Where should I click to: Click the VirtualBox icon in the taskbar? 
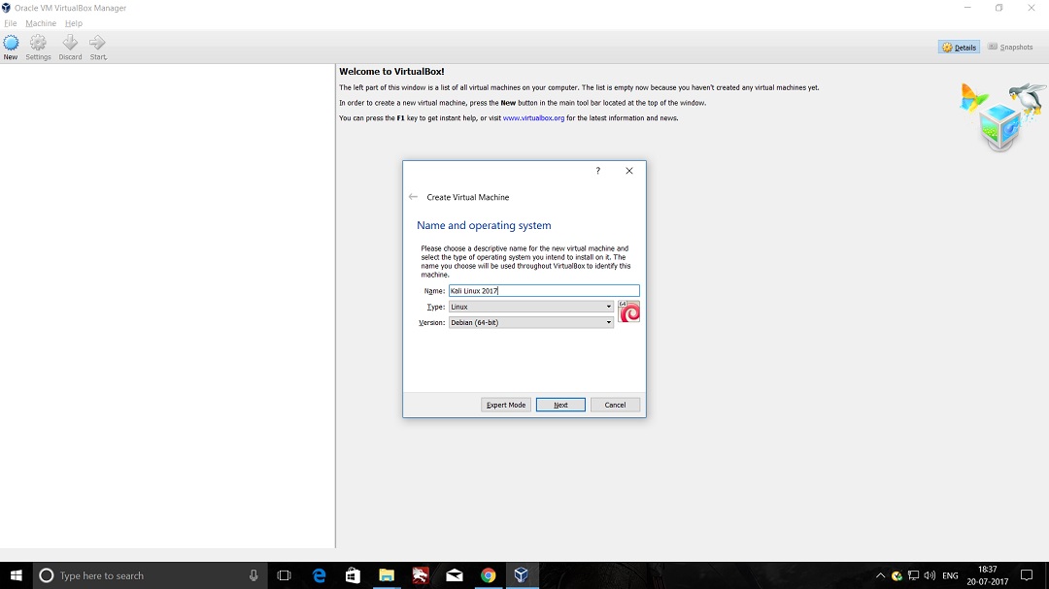click(x=522, y=575)
